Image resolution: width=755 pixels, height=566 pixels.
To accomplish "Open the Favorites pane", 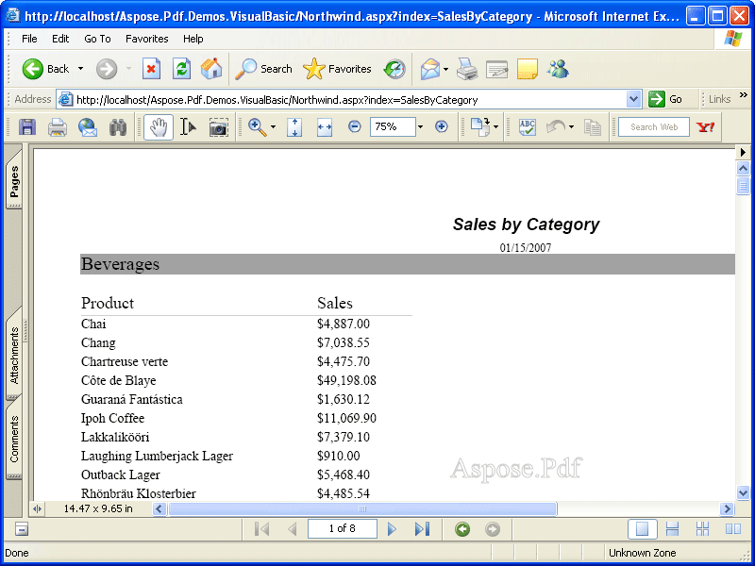I will pyautogui.click(x=337, y=69).
